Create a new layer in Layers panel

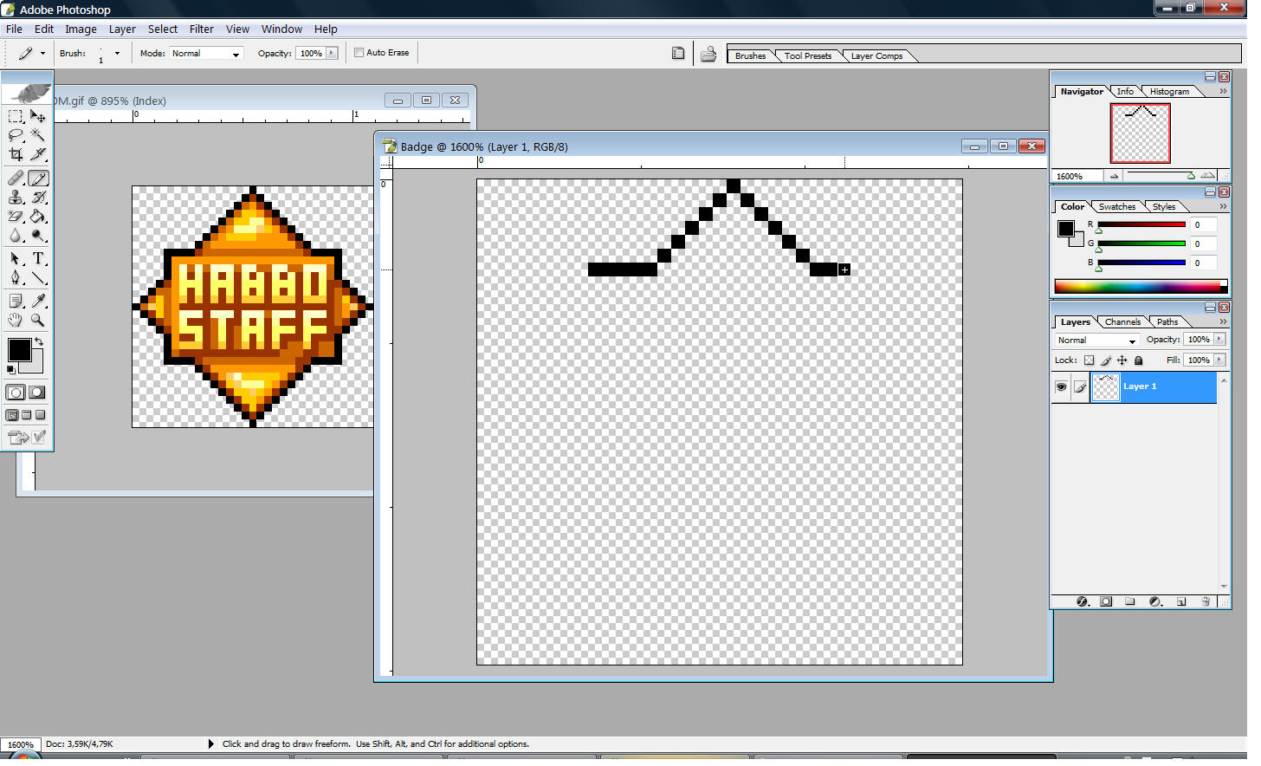[1181, 601]
